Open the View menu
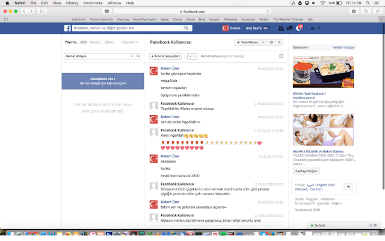Viewport: 385px width, 241px height. pyautogui.click(x=57, y=3)
